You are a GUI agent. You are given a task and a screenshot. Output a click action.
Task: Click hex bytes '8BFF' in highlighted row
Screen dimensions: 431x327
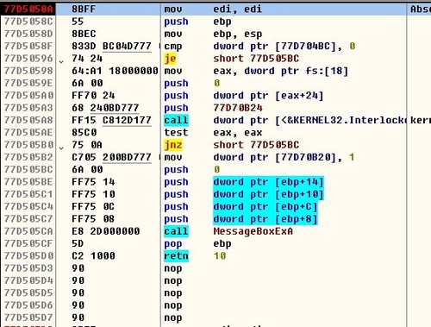pos(84,9)
